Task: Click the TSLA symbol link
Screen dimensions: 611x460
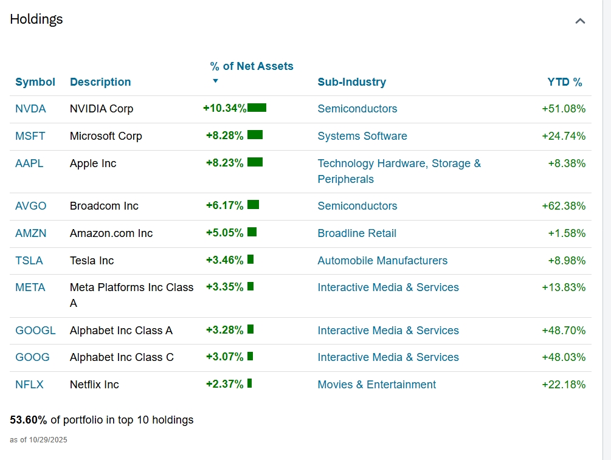Action: coord(29,261)
